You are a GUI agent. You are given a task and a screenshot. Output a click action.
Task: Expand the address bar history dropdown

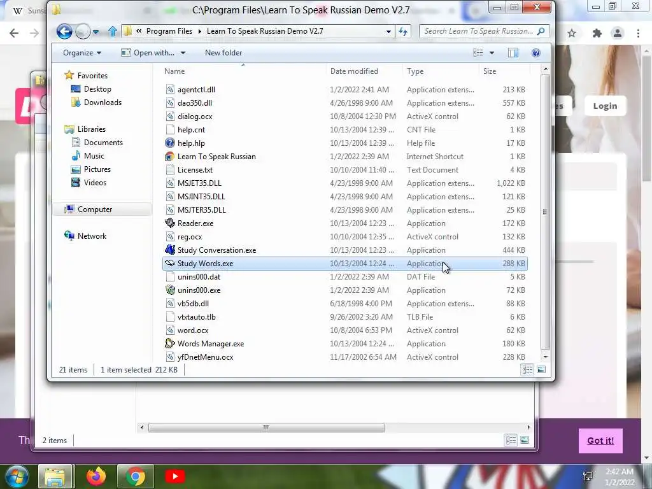click(x=388, y=32)
